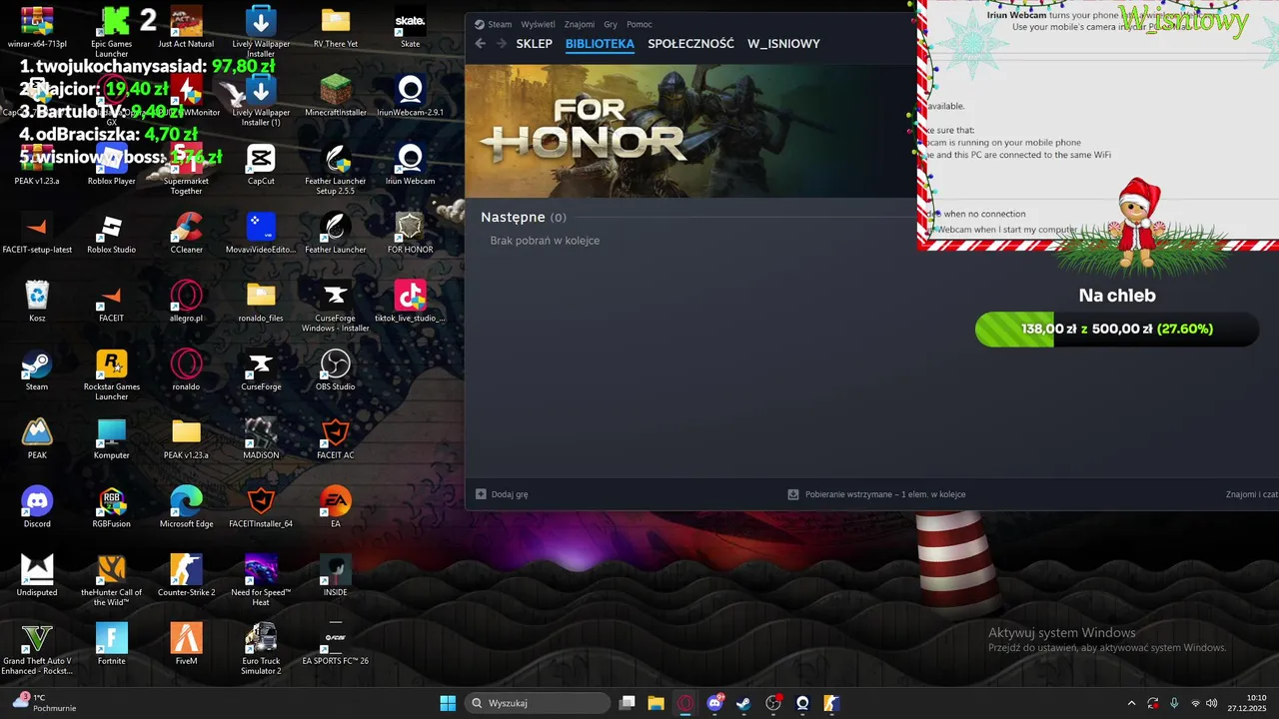Select the tiktok_live_studio desktop icon

(411, 301)
